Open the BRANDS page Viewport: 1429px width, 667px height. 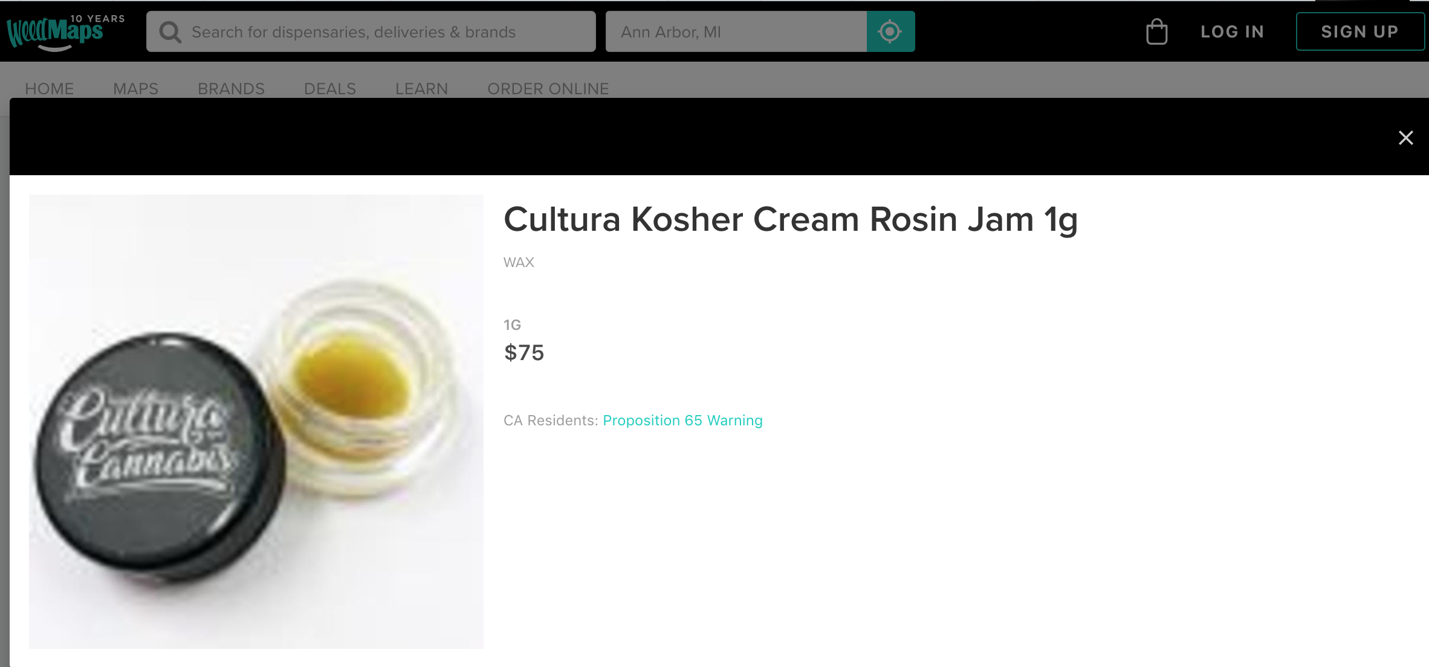(x=232, y=88)
